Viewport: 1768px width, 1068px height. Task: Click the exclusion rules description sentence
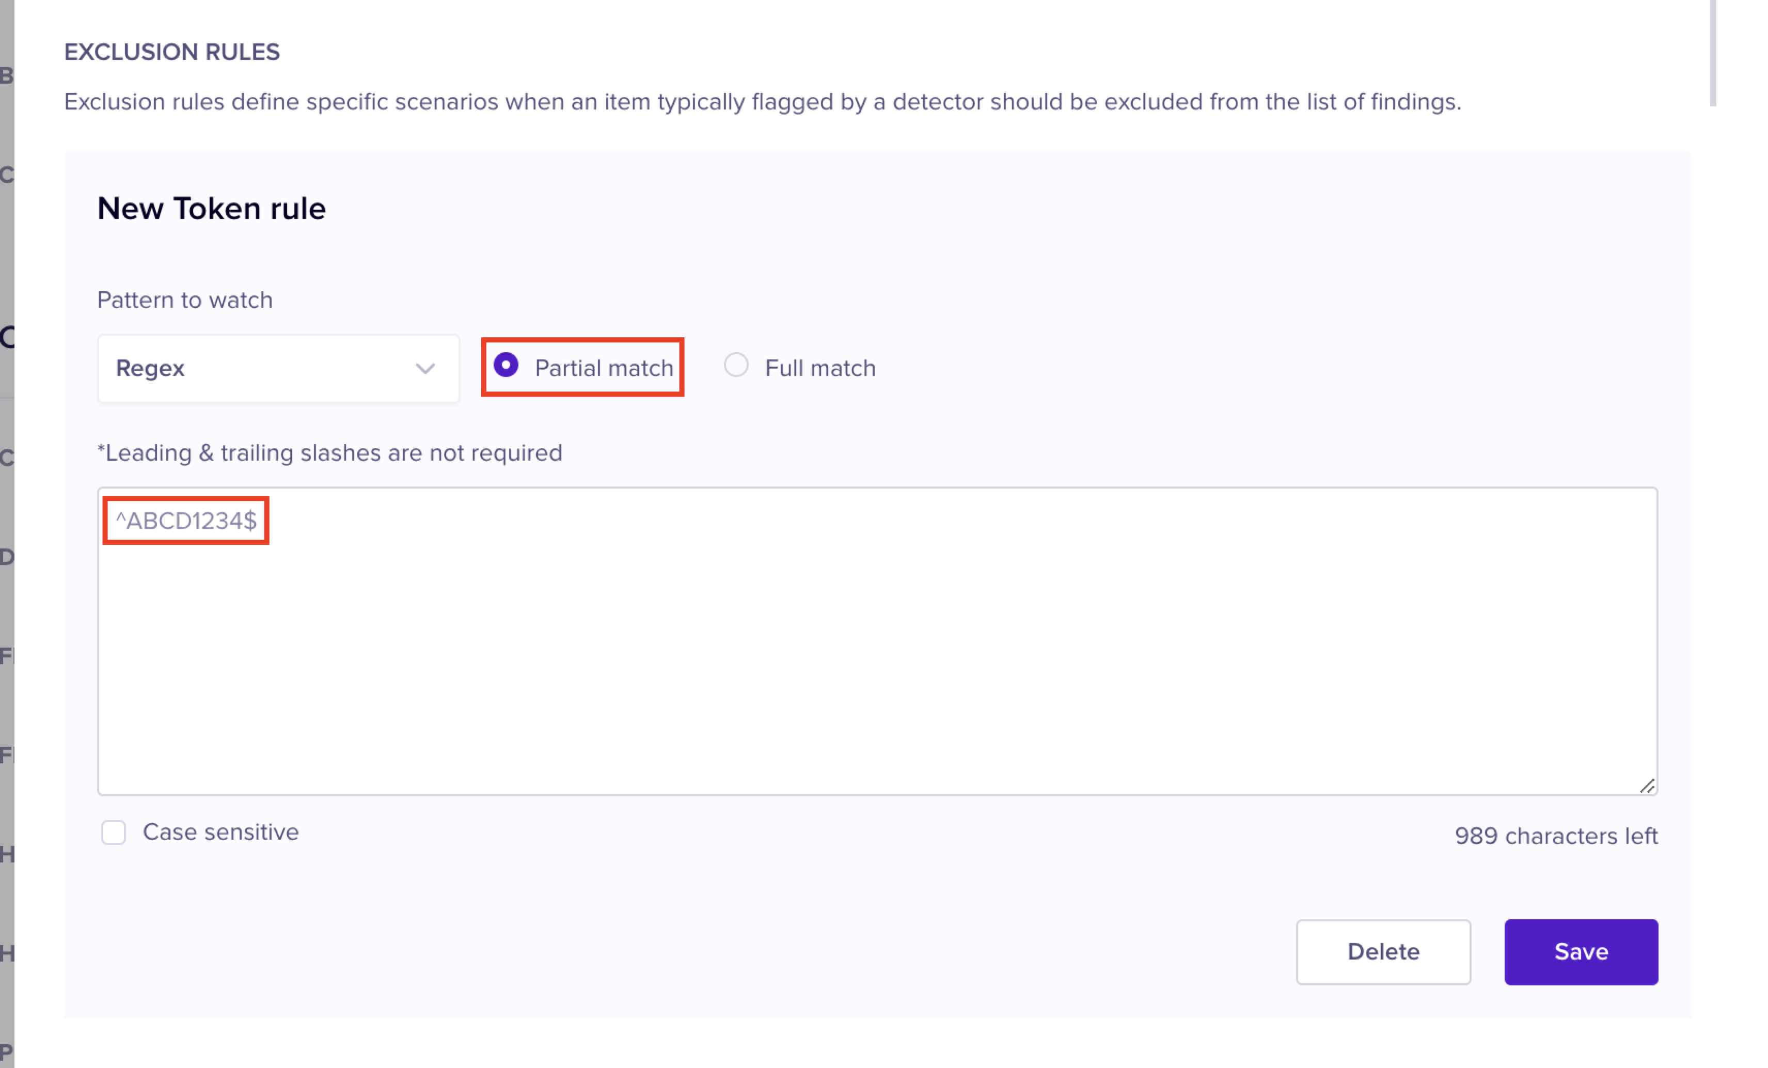pos(762,102)
